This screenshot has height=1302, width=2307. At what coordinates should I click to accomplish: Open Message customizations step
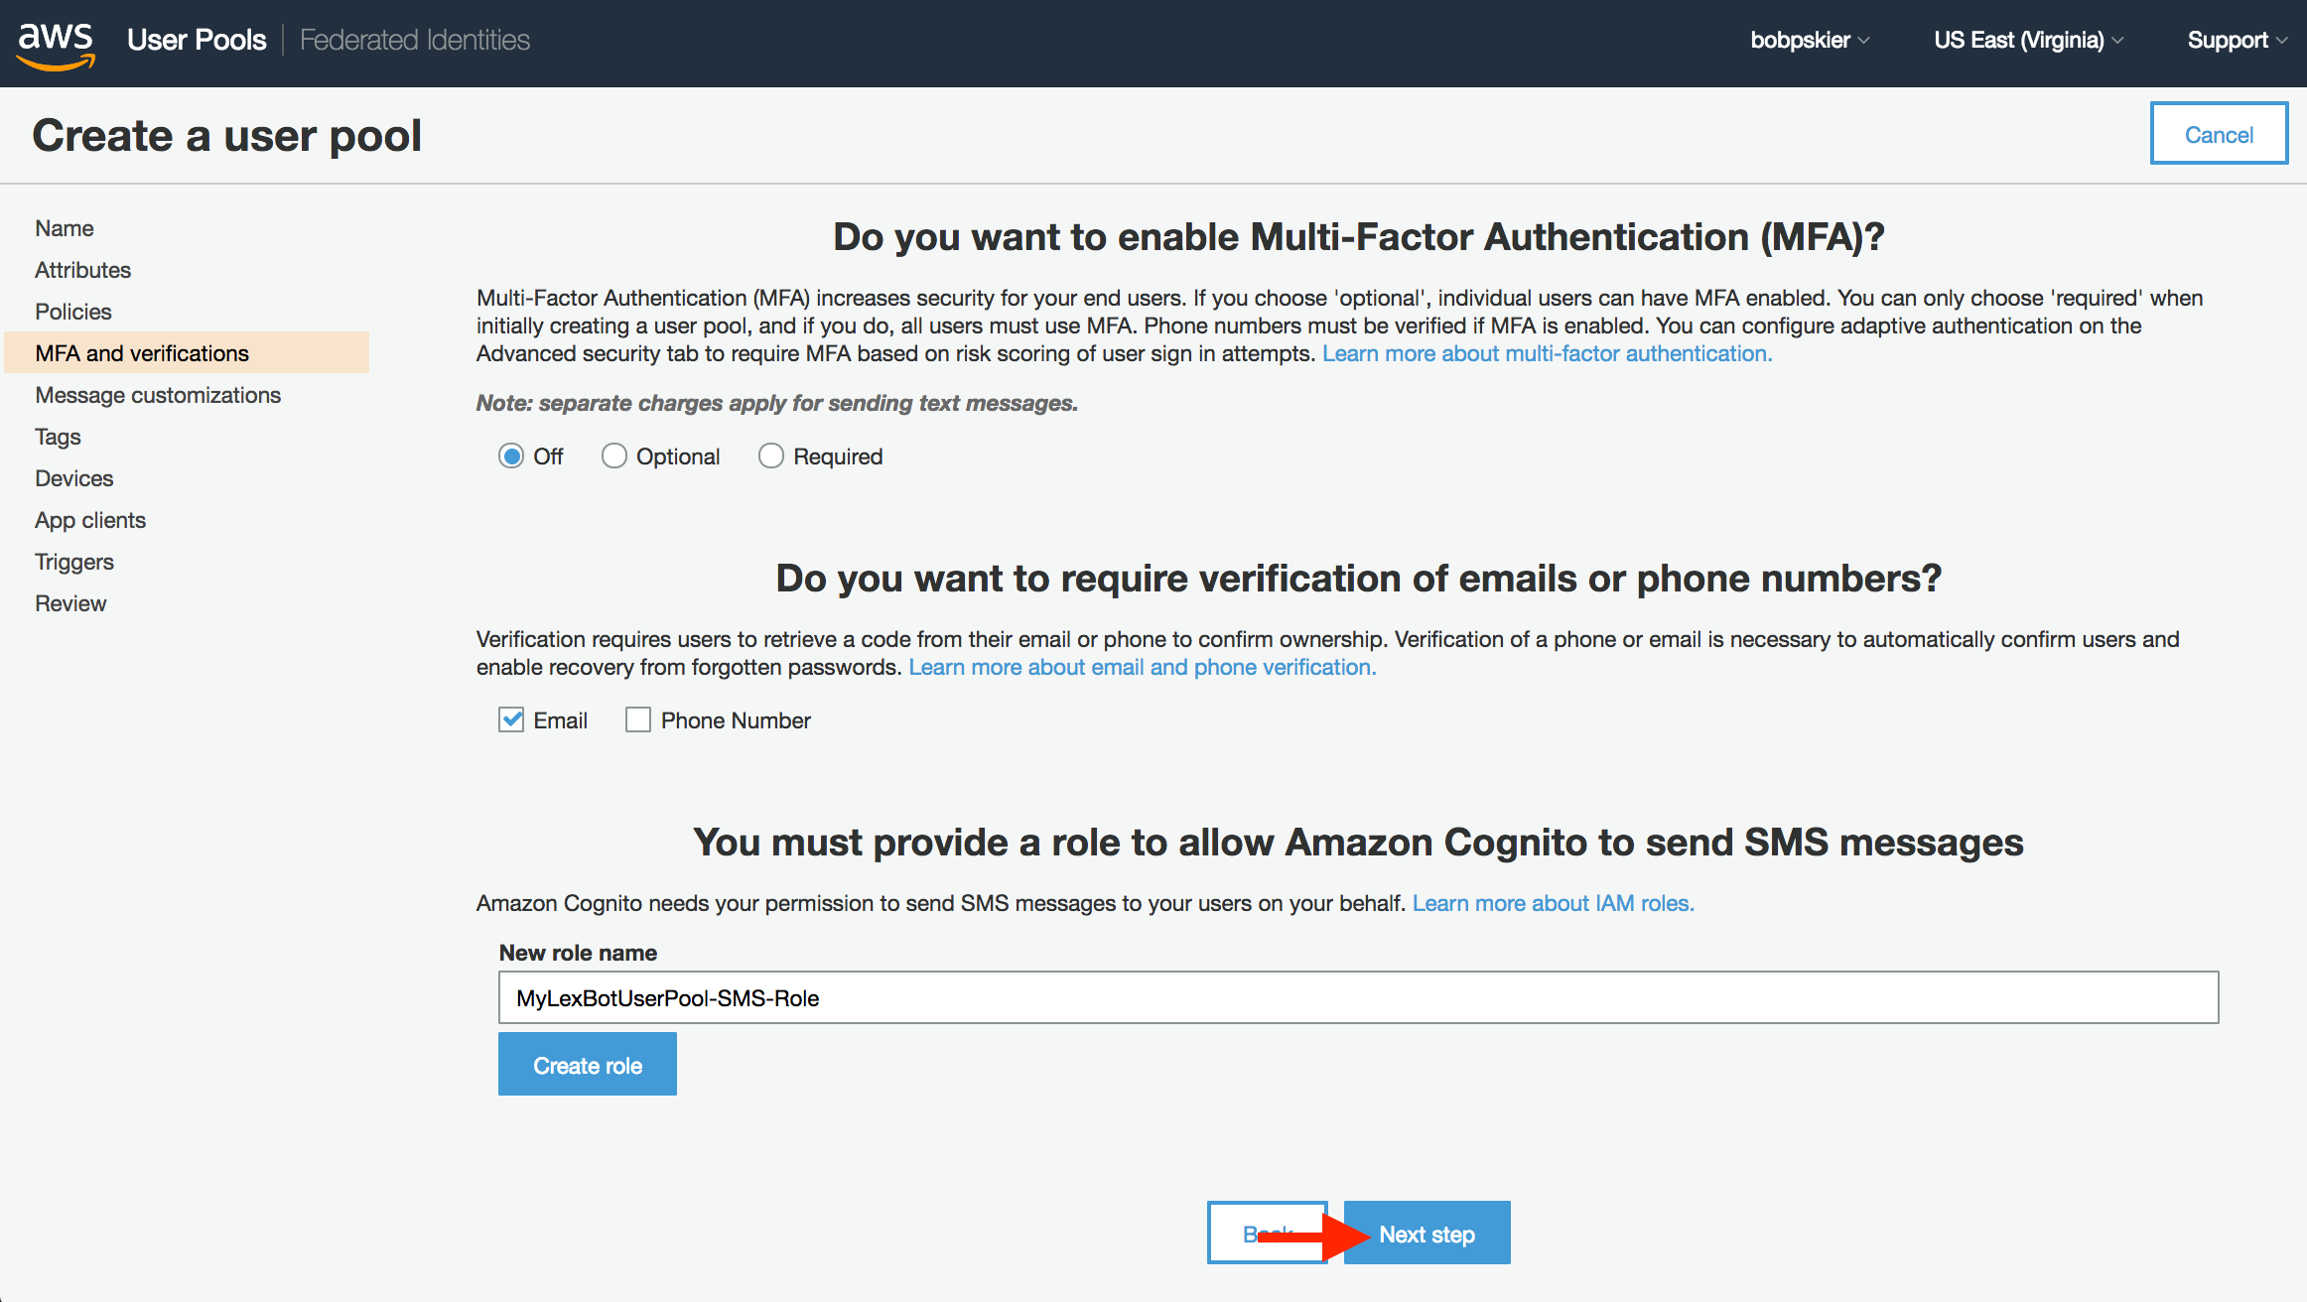point(158,395)
